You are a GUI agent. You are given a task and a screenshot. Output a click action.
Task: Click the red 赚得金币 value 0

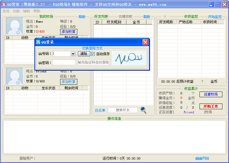[x=181, y=98]
